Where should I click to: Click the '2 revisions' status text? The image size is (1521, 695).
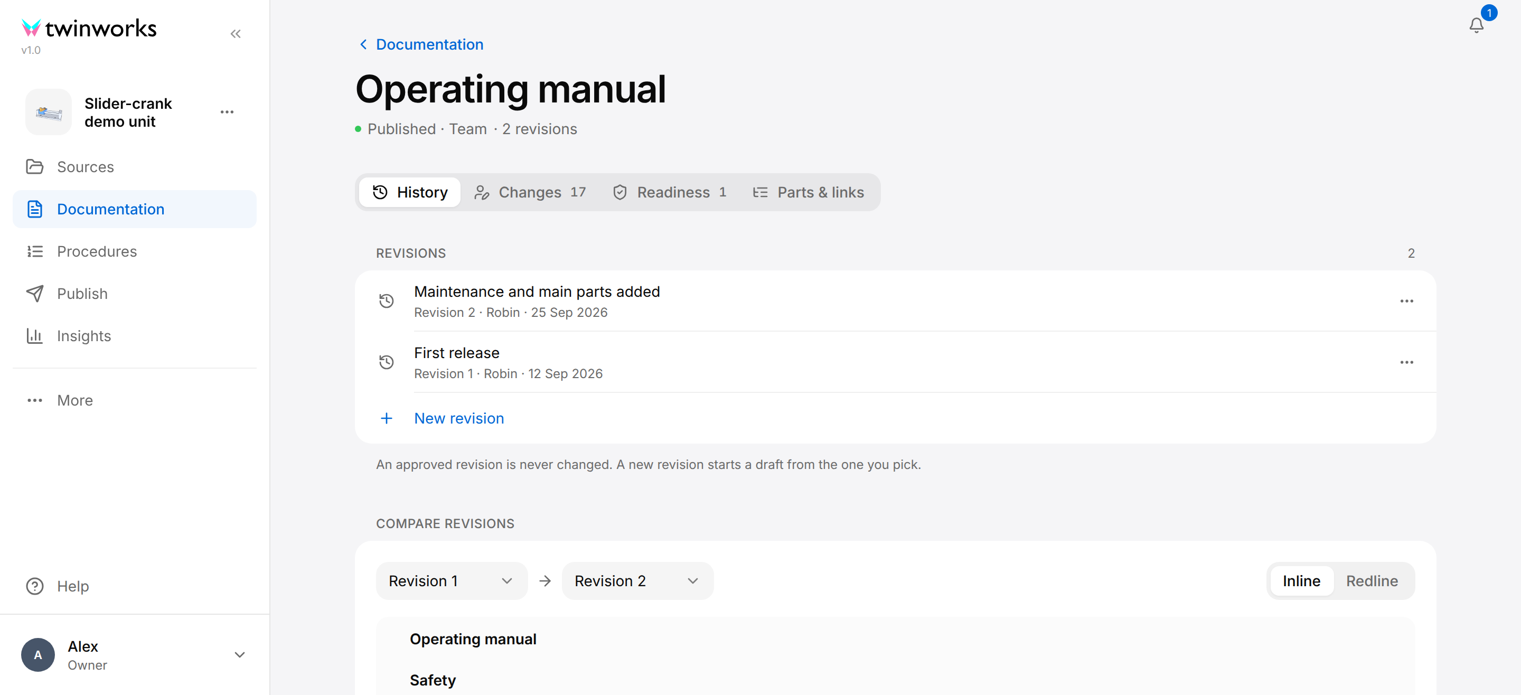tap(539, 129)
